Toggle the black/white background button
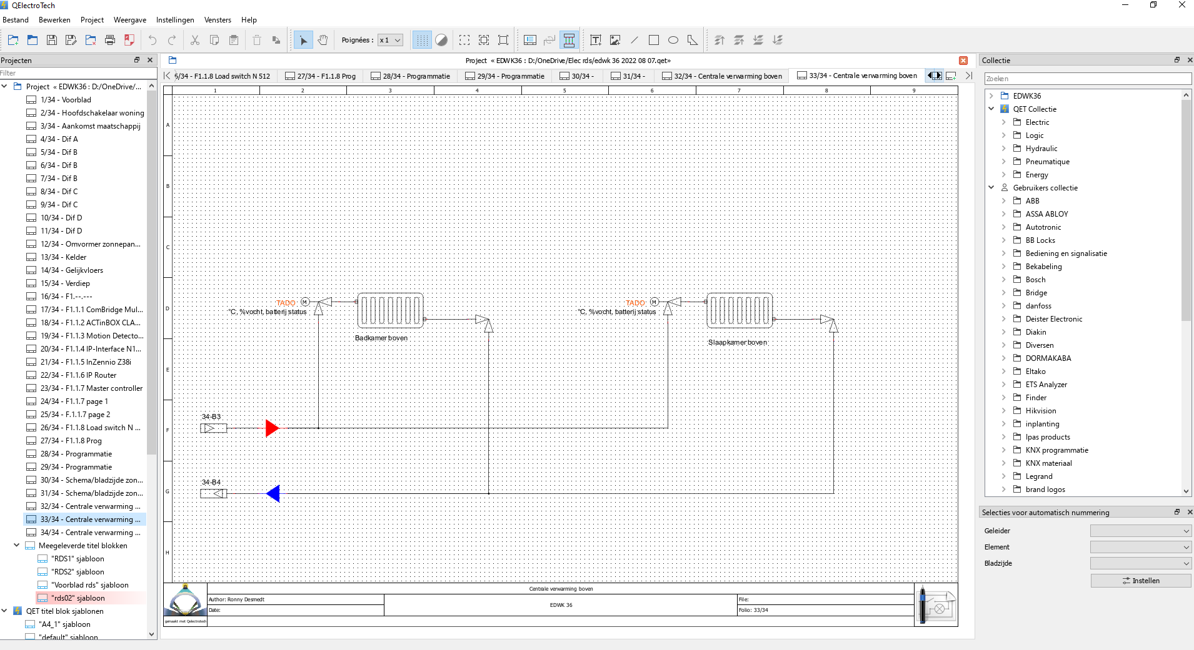 (x=441, y=41)
